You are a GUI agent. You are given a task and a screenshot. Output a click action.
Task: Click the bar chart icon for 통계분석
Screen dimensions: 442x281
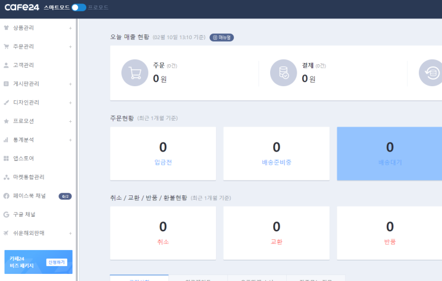(x=6, y=140)
